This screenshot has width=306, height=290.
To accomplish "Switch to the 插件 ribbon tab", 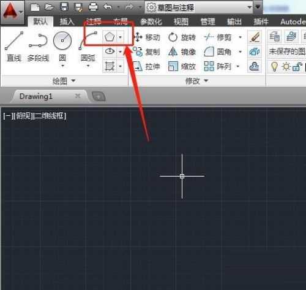I will (261, 21).
